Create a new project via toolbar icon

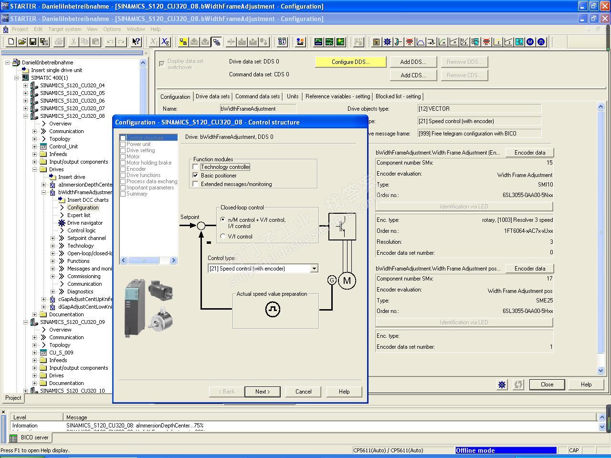tap(11, 42)
